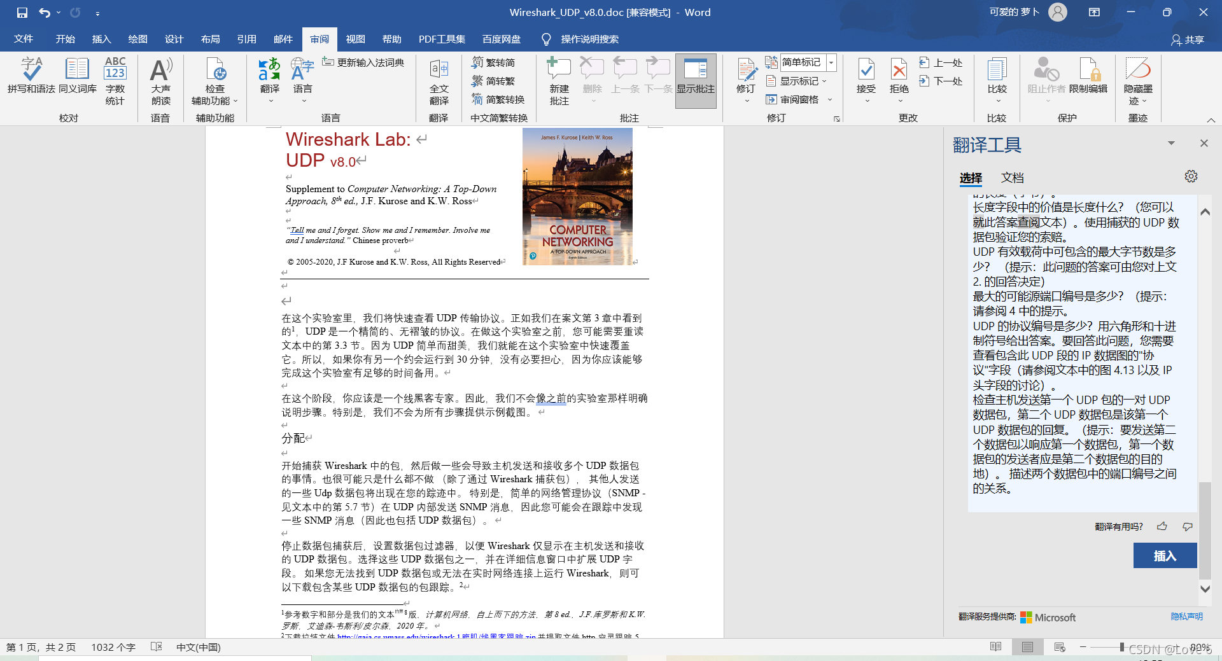Open Customize Quick Access Toolbar dropdown
Image resolution: width=1222 pixels, height=661 pixels.
tap(97, 13)
